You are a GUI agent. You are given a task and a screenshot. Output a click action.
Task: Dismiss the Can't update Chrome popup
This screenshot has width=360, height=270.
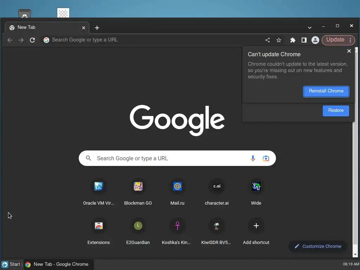(349, 51)
